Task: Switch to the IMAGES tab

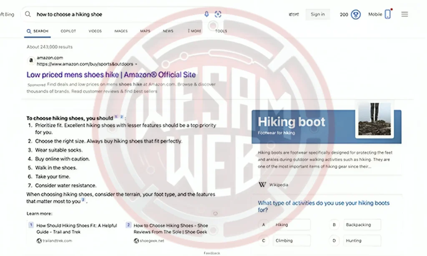Action: [121, 31]
